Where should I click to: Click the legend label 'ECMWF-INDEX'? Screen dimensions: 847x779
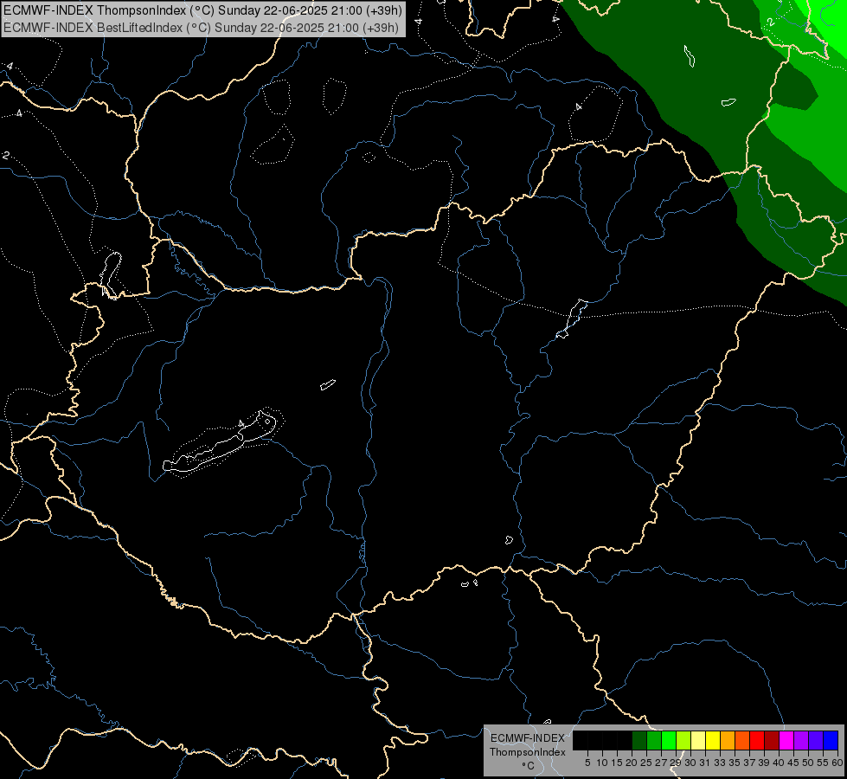click(x=527, y=738)
